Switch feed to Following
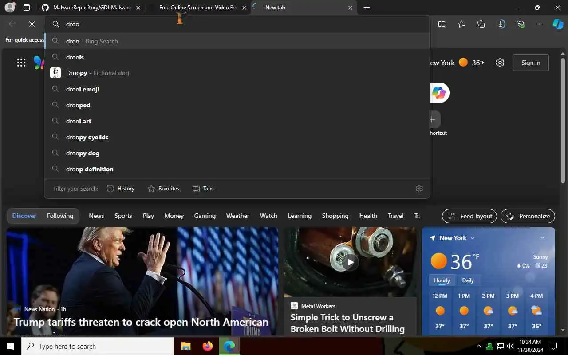The image size is (568, 355). [60, 216]
